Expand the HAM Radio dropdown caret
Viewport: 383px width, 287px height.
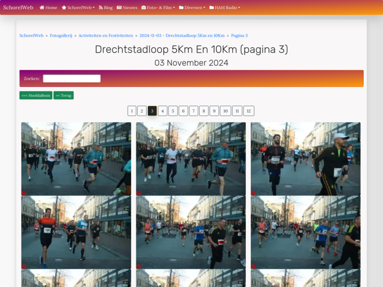click(x=239, y=8)
